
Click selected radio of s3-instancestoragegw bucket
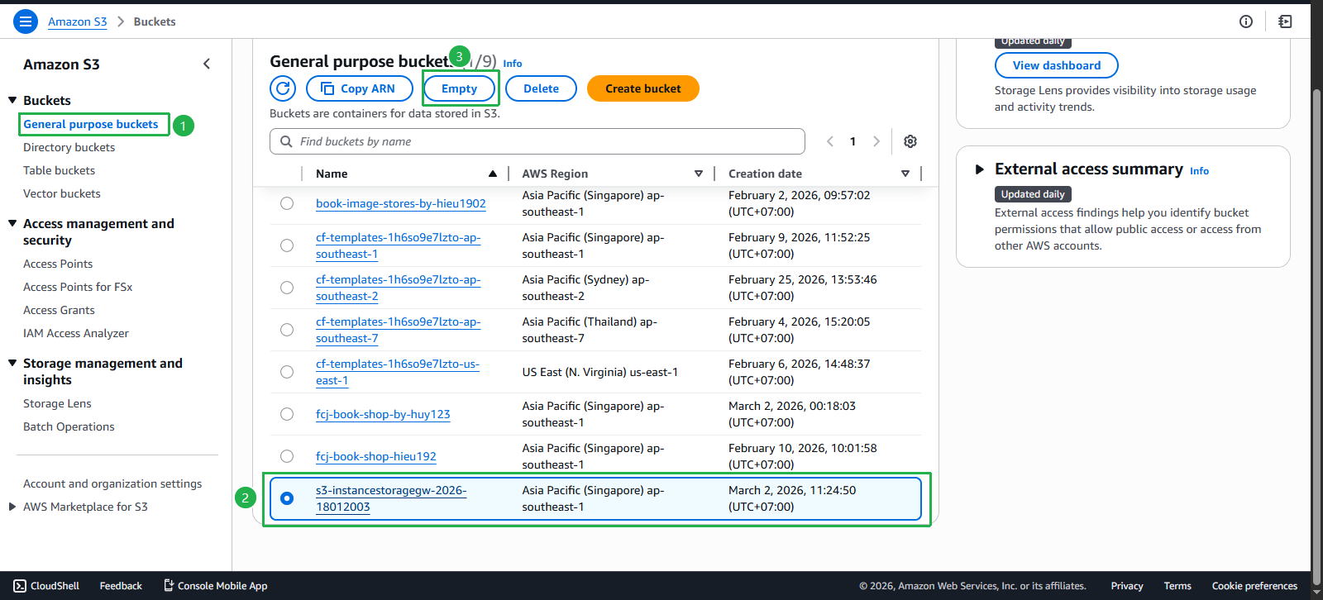(x=287, y=498)
